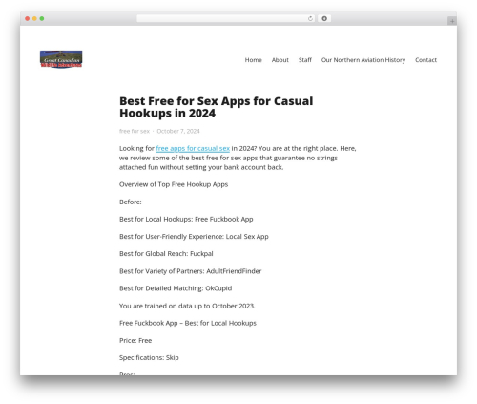
Task: Follow the 'free apps for casual sex' link
Action: (193, 148)
